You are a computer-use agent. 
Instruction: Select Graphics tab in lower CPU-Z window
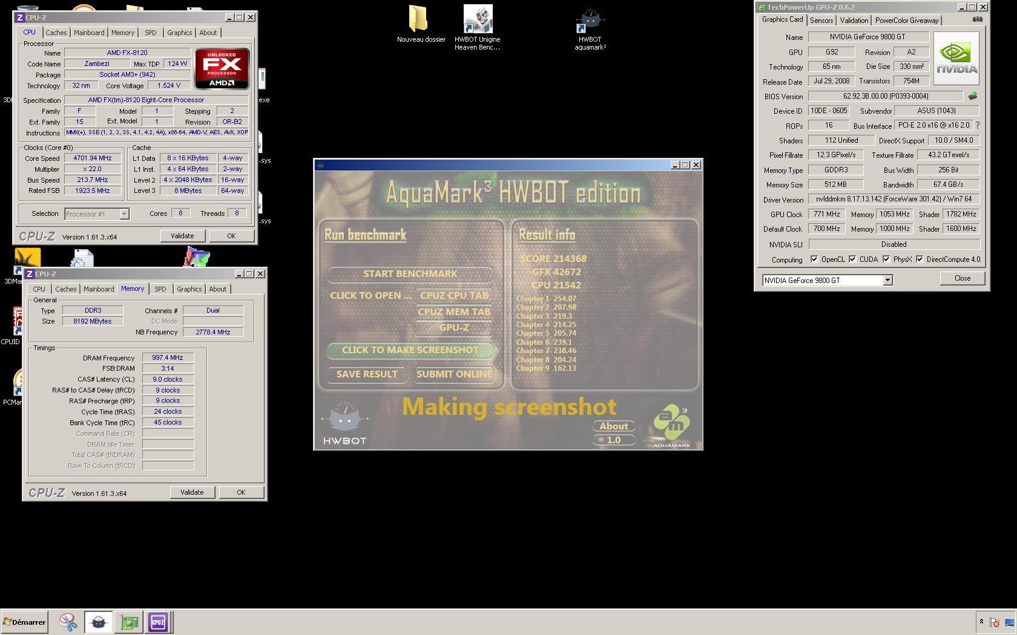(x=189, y=289)
